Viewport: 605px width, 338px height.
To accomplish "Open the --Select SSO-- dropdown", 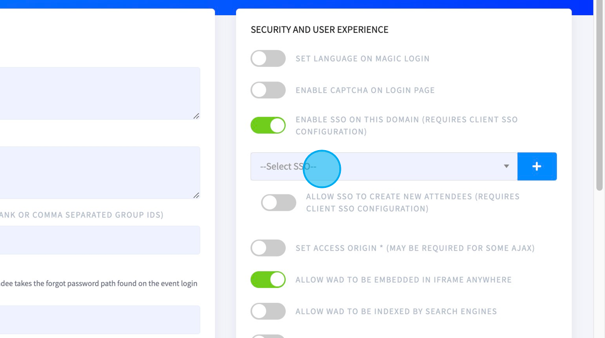I will tap(384, 166).
